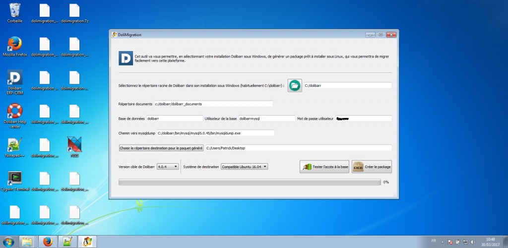Click Notepad++ icon in taskbar
This screenshot has width=508, height=248.
click(67, 242)
